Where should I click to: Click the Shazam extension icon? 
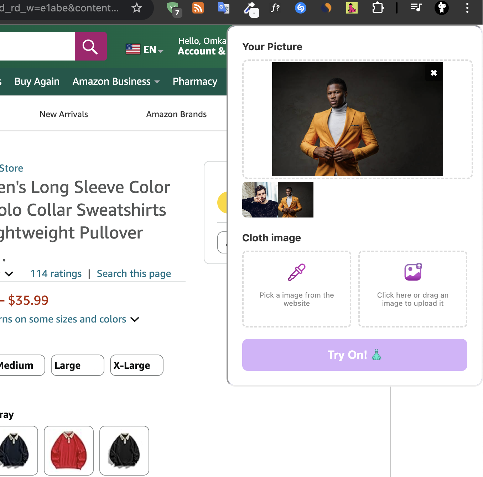301,8
